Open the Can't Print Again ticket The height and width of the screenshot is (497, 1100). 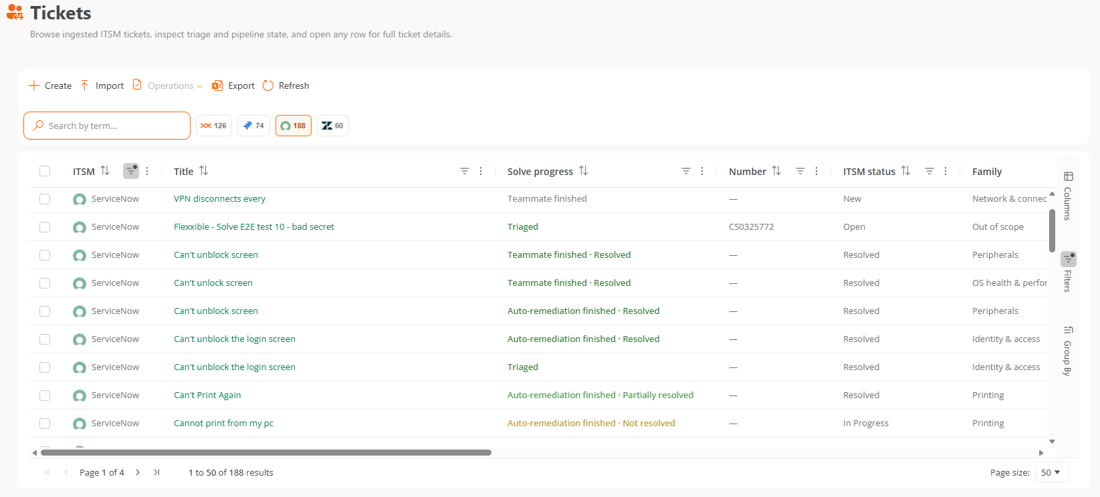tap(207, 395)
